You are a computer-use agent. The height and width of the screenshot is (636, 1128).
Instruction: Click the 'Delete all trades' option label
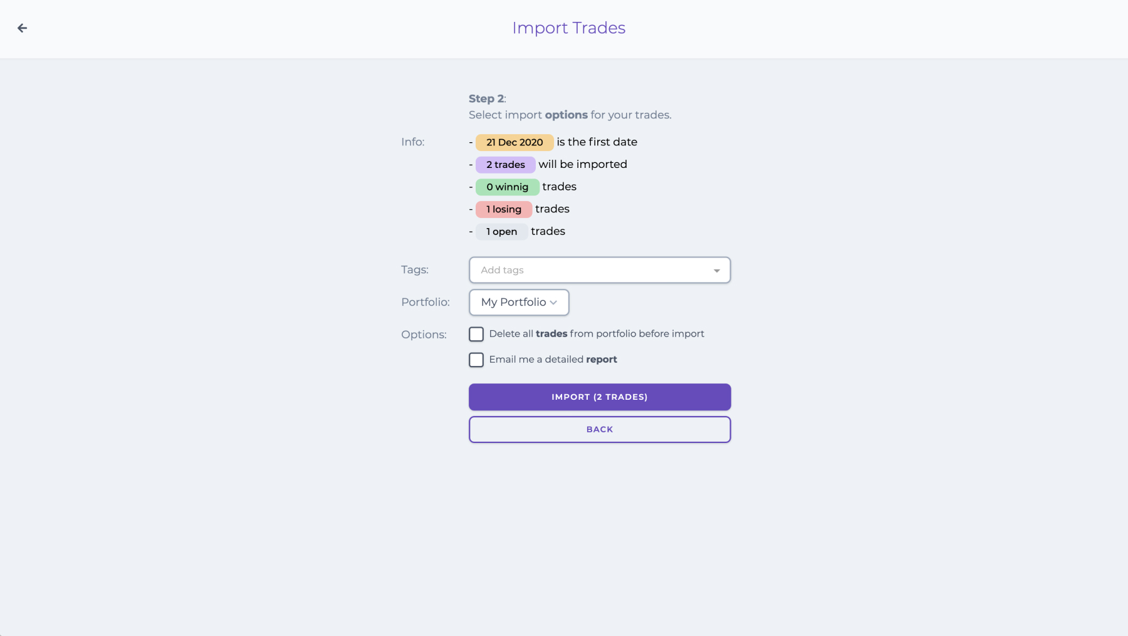point(597,334)
